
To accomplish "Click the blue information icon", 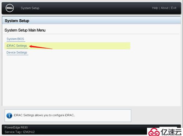I will [9, 116].
